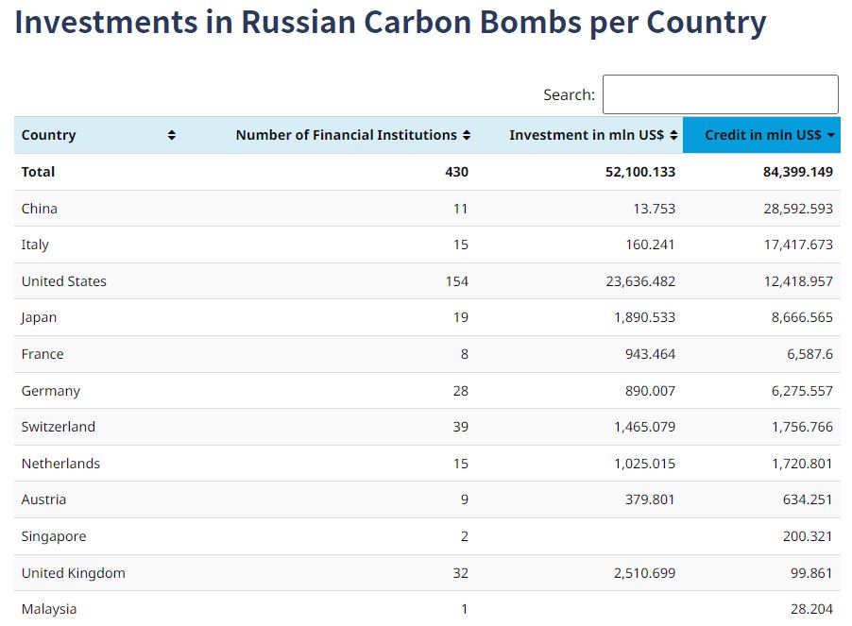852x626 pixels.
Task: Click Japan investment value 1,890.533
Action: pos(644,317)
